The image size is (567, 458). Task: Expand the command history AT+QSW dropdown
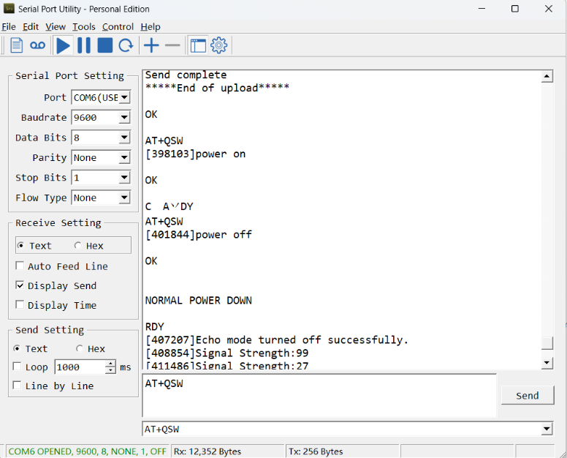pyautogui.click(x=547, y=429)
